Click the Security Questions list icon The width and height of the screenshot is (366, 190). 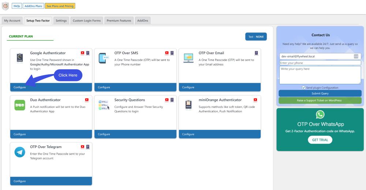click(x=104, y=105)
